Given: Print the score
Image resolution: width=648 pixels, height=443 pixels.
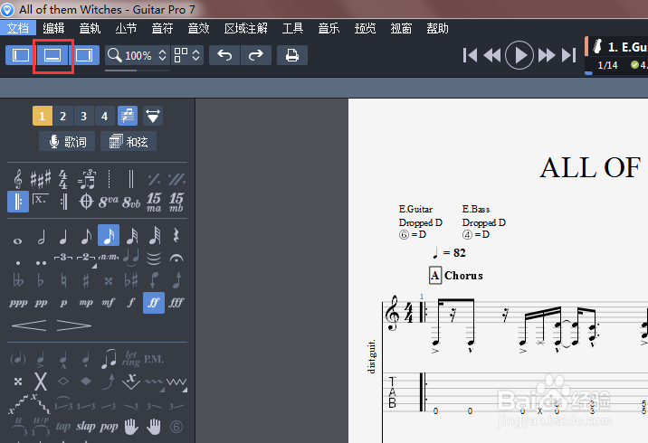Looking at the screenshot, I should tap(292, 55).
